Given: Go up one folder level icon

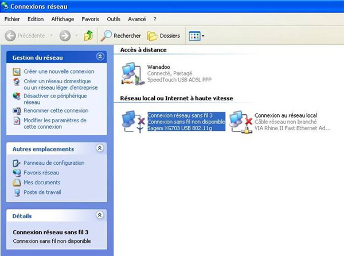Looking at the screenshot, I should (88, 36).
